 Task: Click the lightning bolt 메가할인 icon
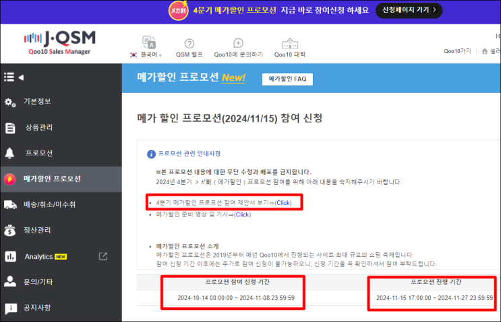pyautogui.click(x=10, y=179)
